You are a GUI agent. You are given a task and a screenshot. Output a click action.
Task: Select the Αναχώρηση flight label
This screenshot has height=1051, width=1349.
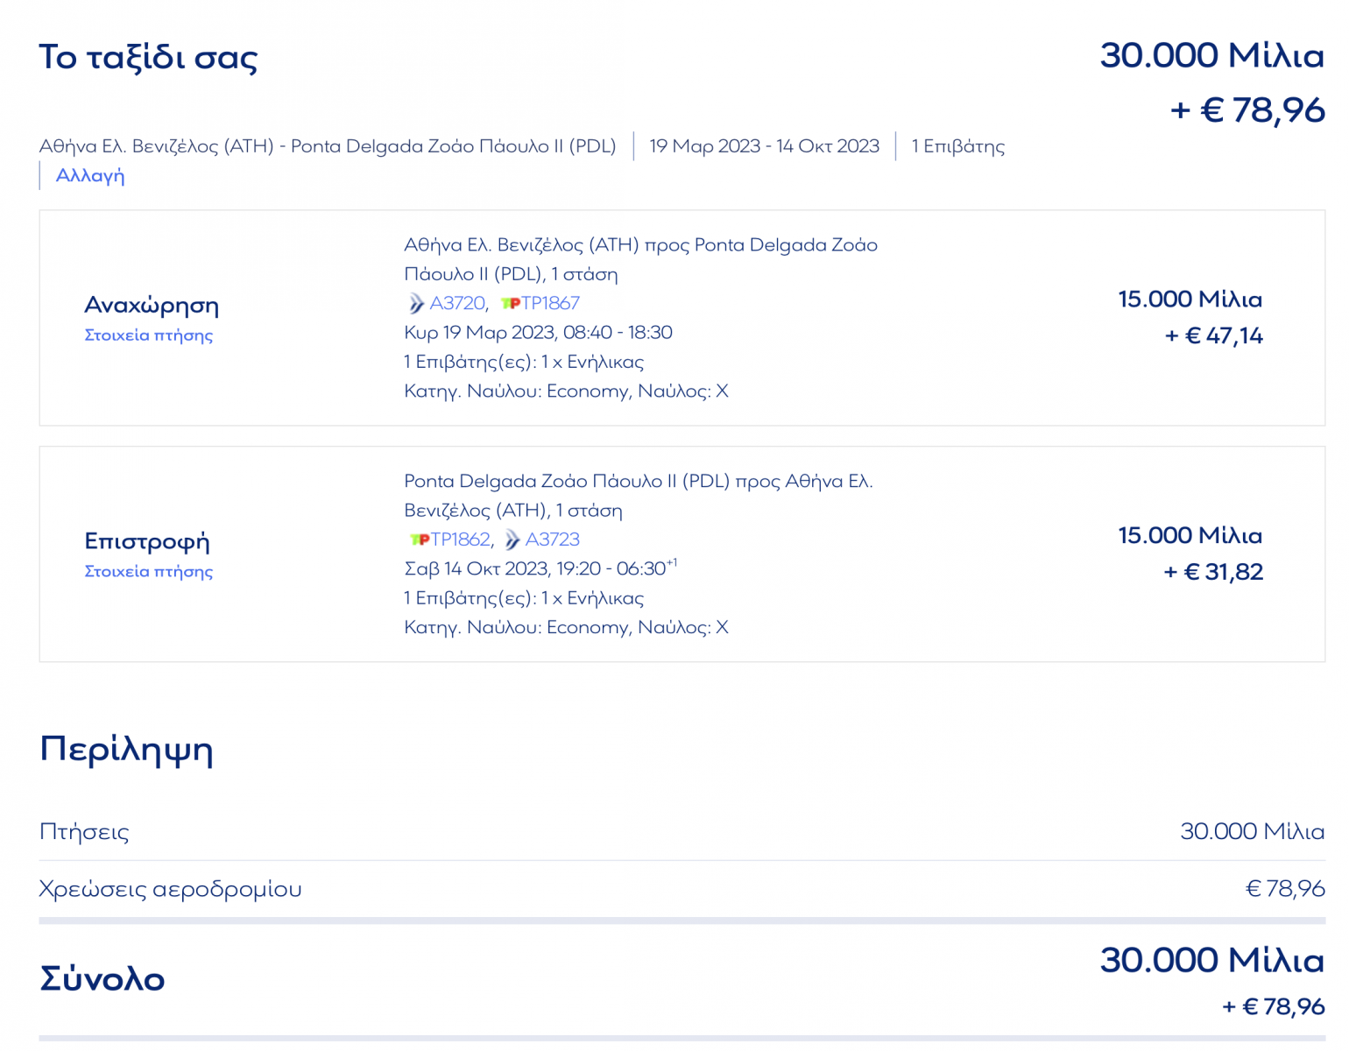(x=152, y=306)
